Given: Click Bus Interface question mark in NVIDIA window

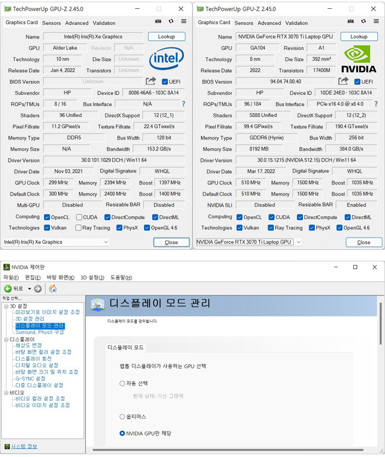Looking at the screenshot, I should (376, 104).
